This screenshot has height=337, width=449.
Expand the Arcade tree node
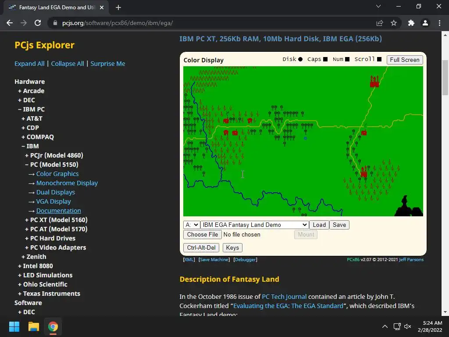(x=31, y=91)
